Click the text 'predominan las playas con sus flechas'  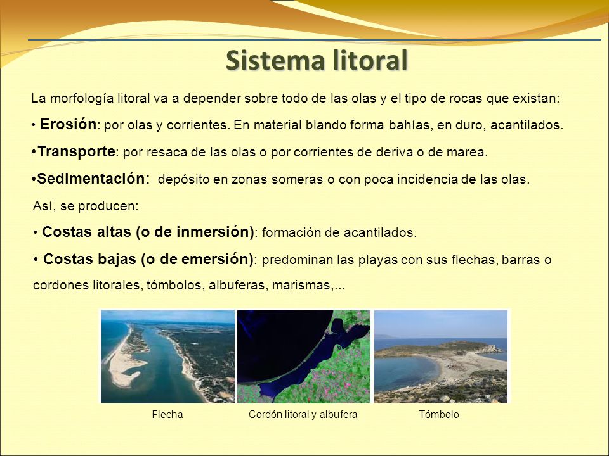pyautogui.click(x=380, y=260)
